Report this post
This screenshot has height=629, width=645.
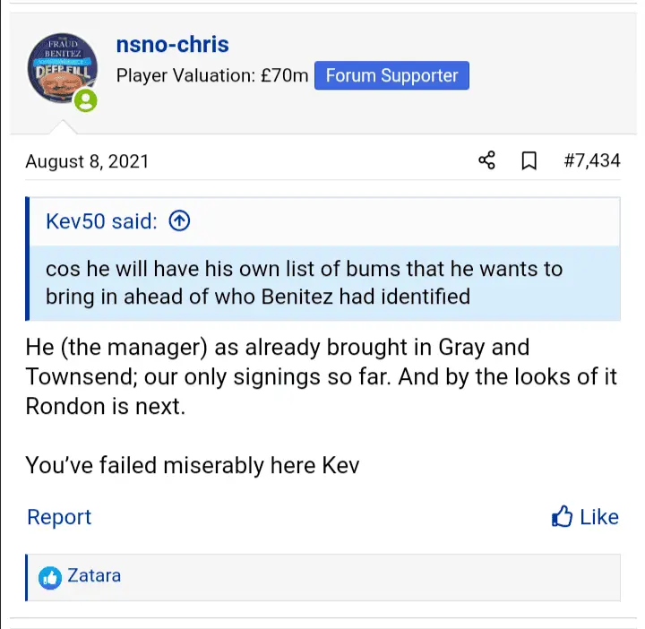pos(59,517)
